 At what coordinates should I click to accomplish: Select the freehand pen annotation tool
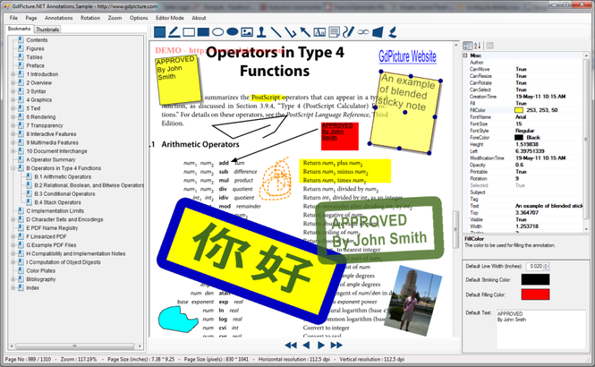(348, 32)
